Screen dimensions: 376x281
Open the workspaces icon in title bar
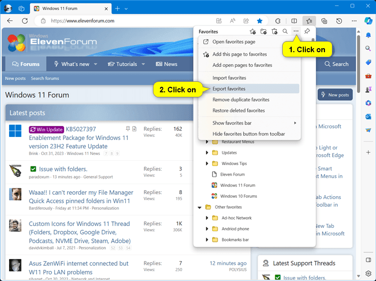click(22, 9)
